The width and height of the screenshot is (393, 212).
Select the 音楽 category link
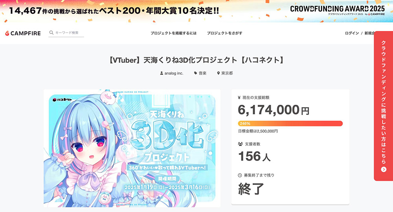click(x=202, y=73)
